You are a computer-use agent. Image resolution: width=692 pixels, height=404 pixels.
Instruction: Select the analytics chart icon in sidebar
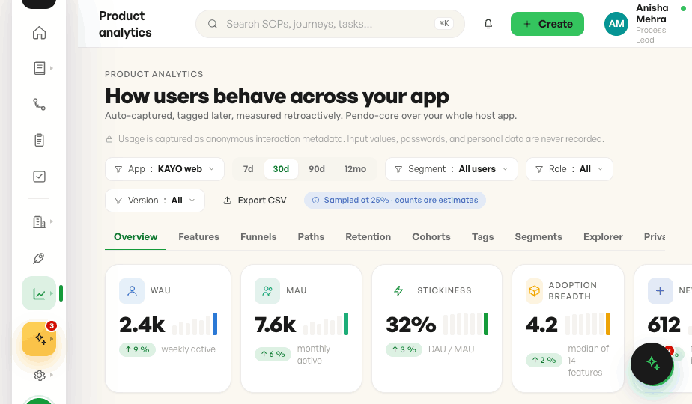(x=39, y=293)
